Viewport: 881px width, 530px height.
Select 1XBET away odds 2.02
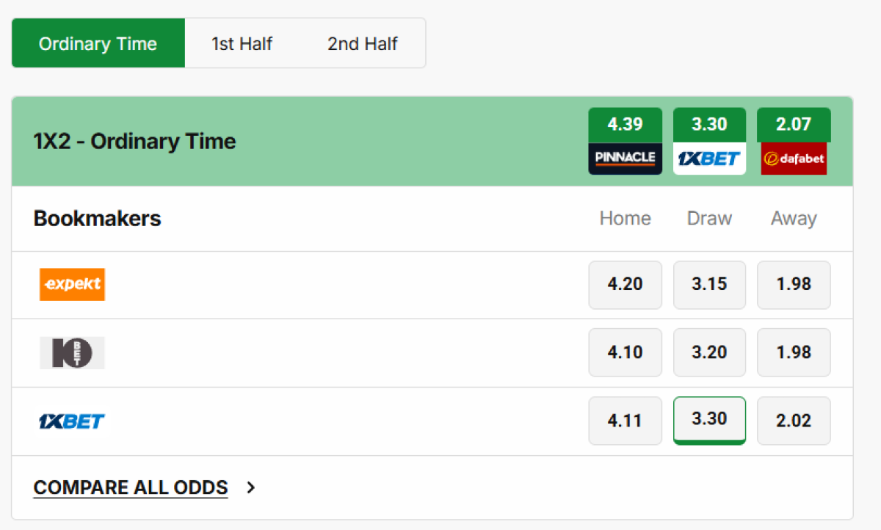[794, 421]
